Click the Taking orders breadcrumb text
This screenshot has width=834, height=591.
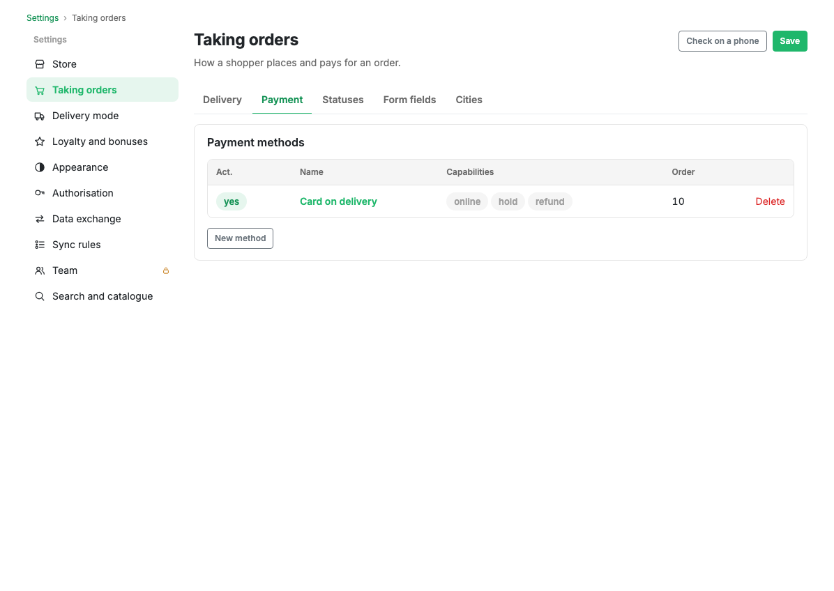(99, 18)
